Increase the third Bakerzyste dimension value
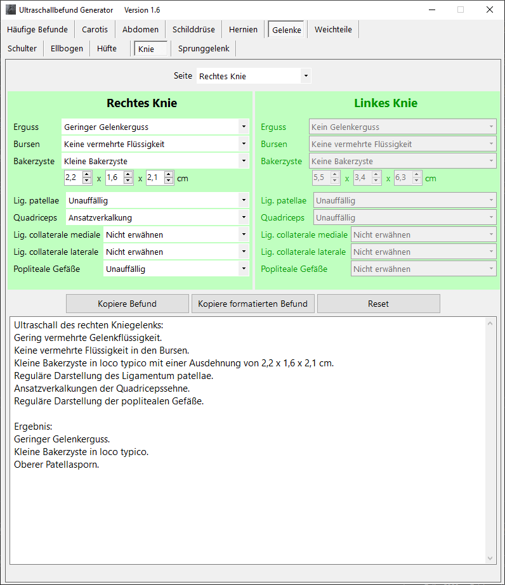505x585 pixels. [169, 175]
